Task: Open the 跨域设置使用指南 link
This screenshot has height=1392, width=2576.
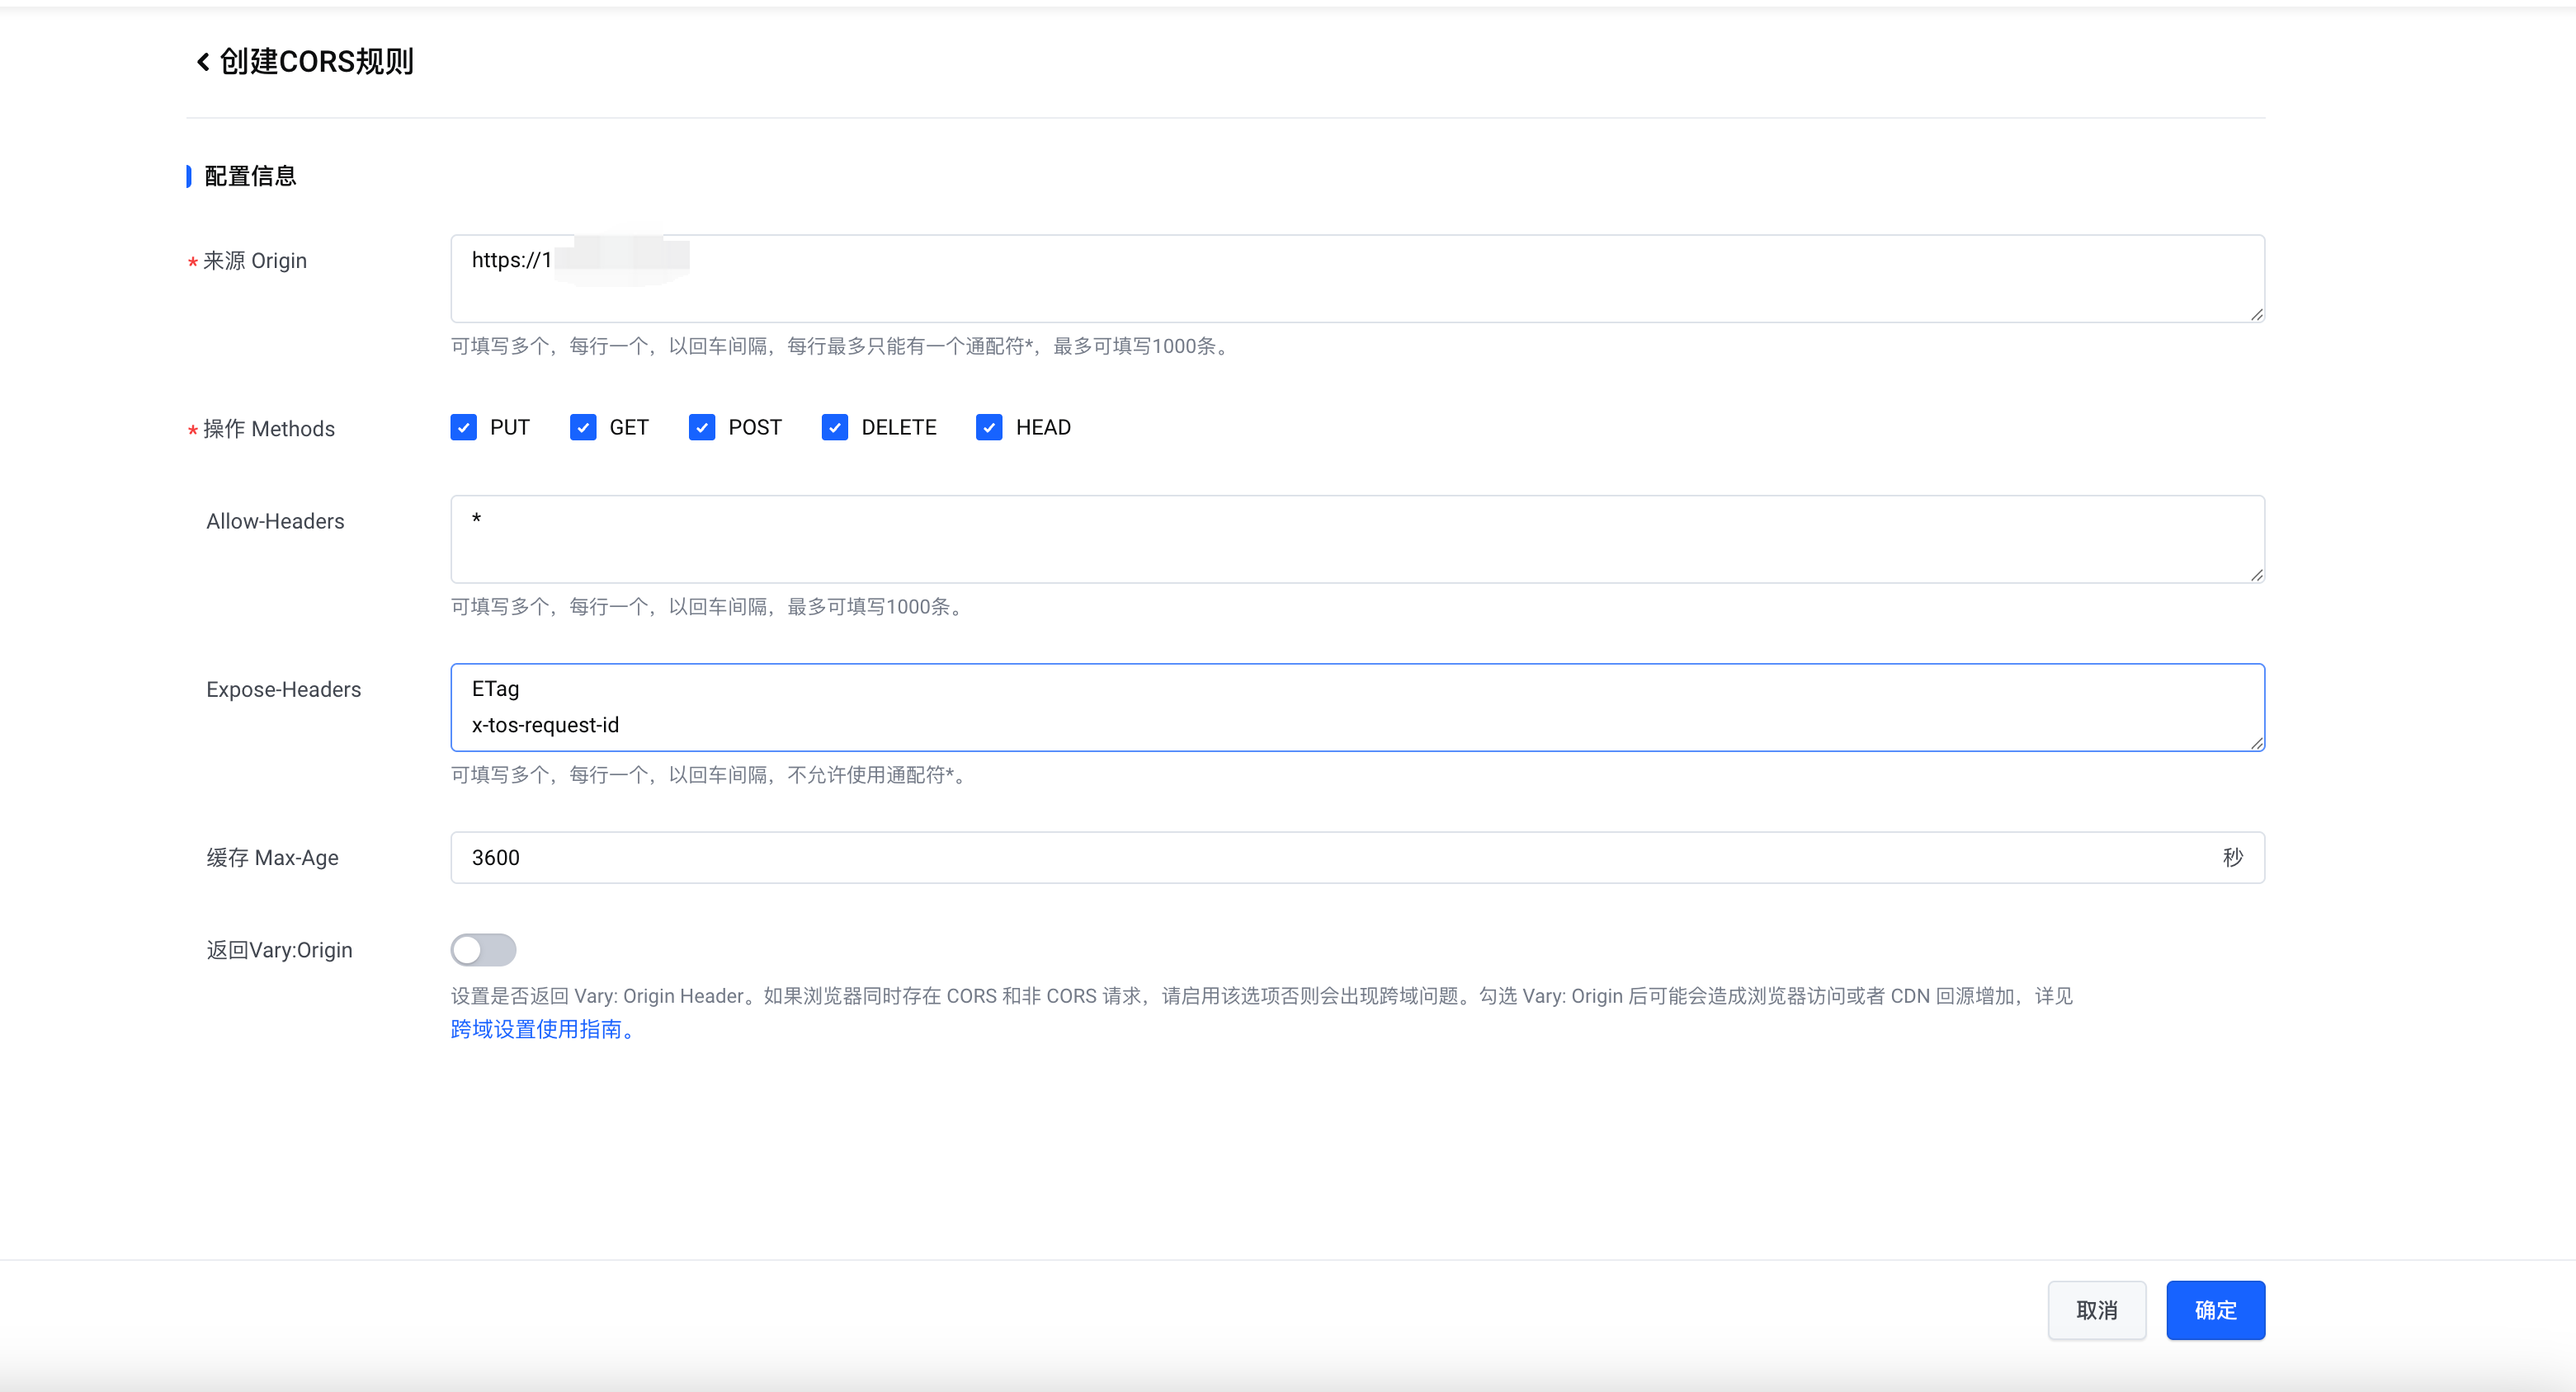Action: pyautogui.click(x=542, y=1029)
